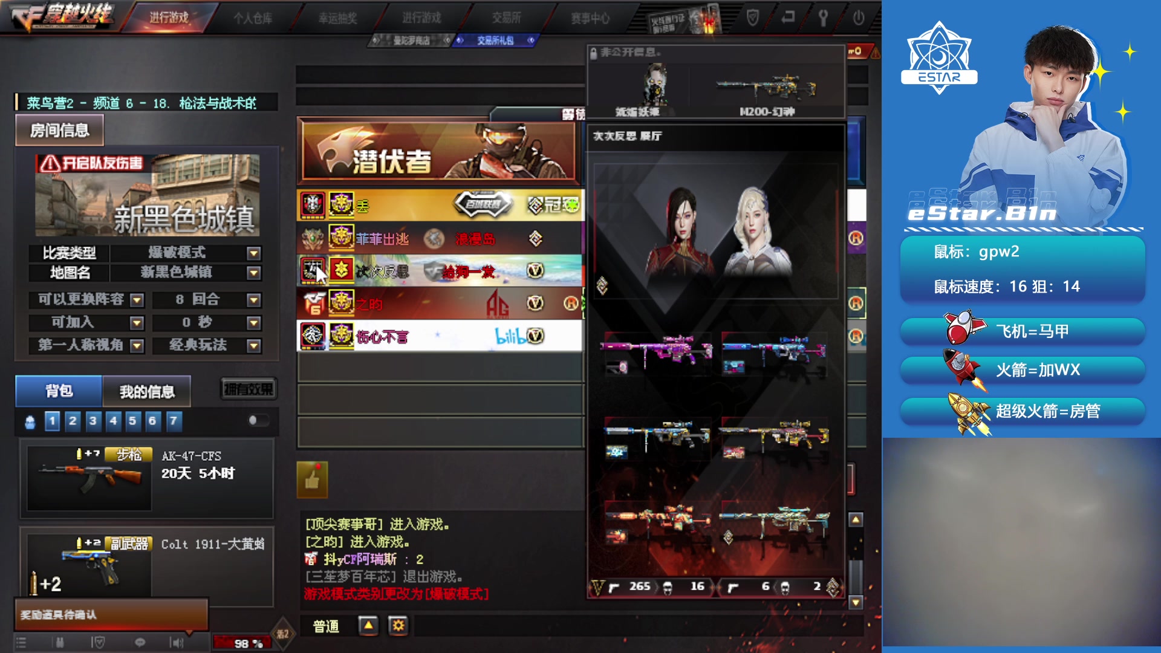Open the 地图名 新黑色城镇 dropdown
The width and height of the screenshot is (1161, 653).
pos(254,273)
